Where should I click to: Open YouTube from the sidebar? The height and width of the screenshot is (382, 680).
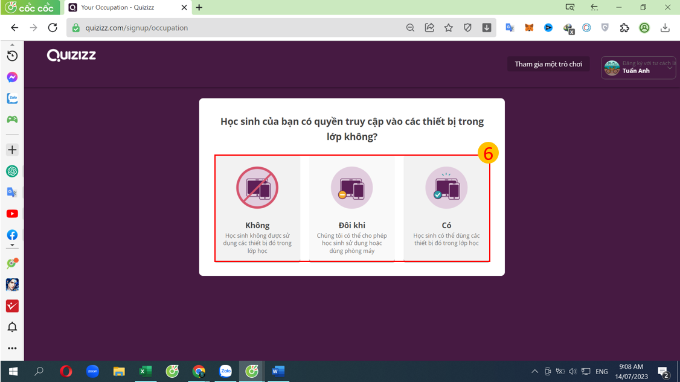(12, 214)
